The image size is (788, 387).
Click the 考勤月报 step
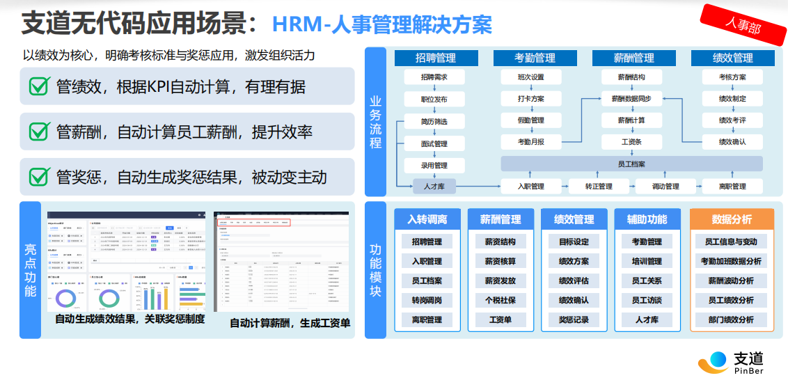(x=530, y=142)
